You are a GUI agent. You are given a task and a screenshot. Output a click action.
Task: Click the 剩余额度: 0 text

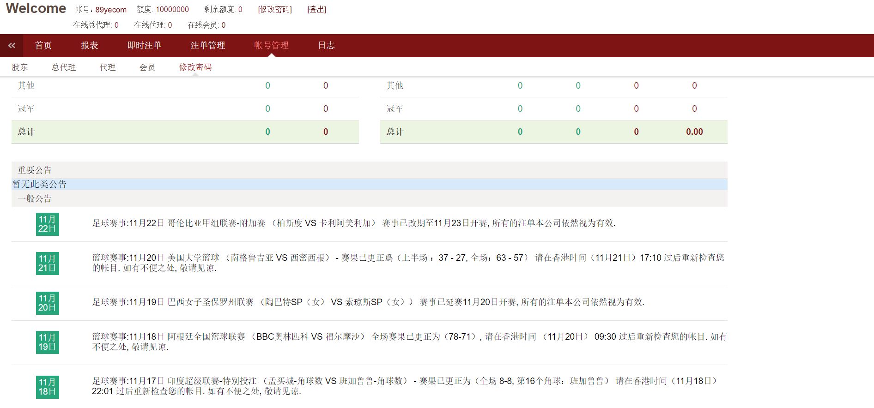pos(223,9)
